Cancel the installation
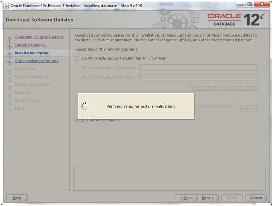The width and height of the screenshot is (273, 206). (256, 198)
